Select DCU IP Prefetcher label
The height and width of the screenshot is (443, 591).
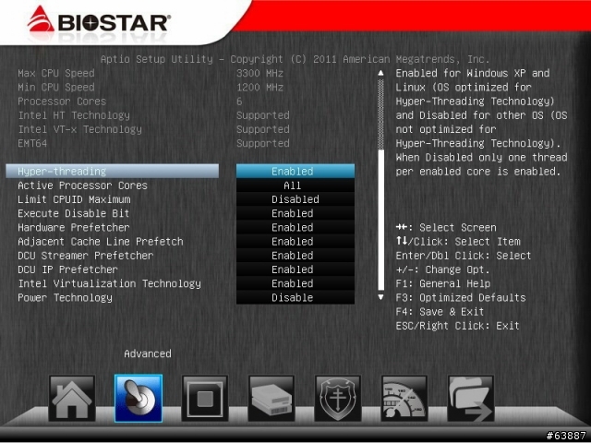(67, 269)
